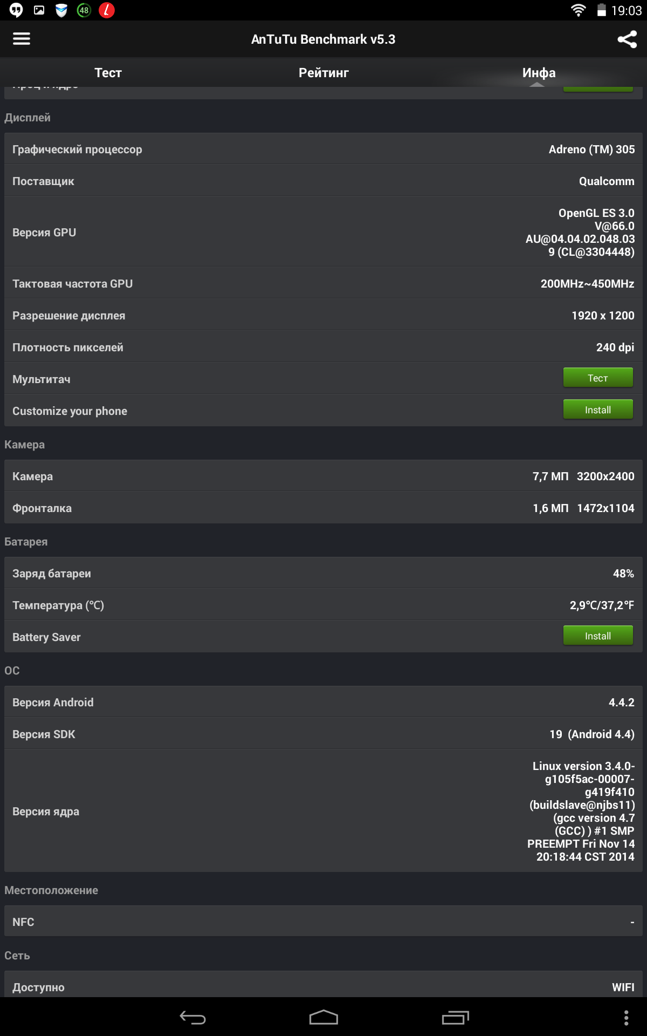Tap the Заряд батареи row
Screen dimensions: 647x1036
point(323,573)
